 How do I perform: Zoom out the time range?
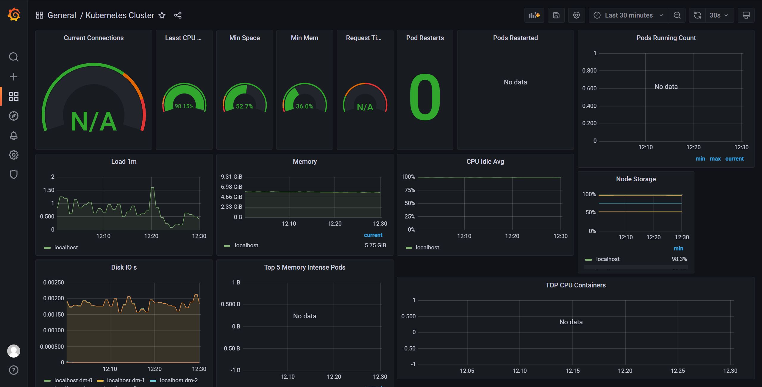[677, 15]
